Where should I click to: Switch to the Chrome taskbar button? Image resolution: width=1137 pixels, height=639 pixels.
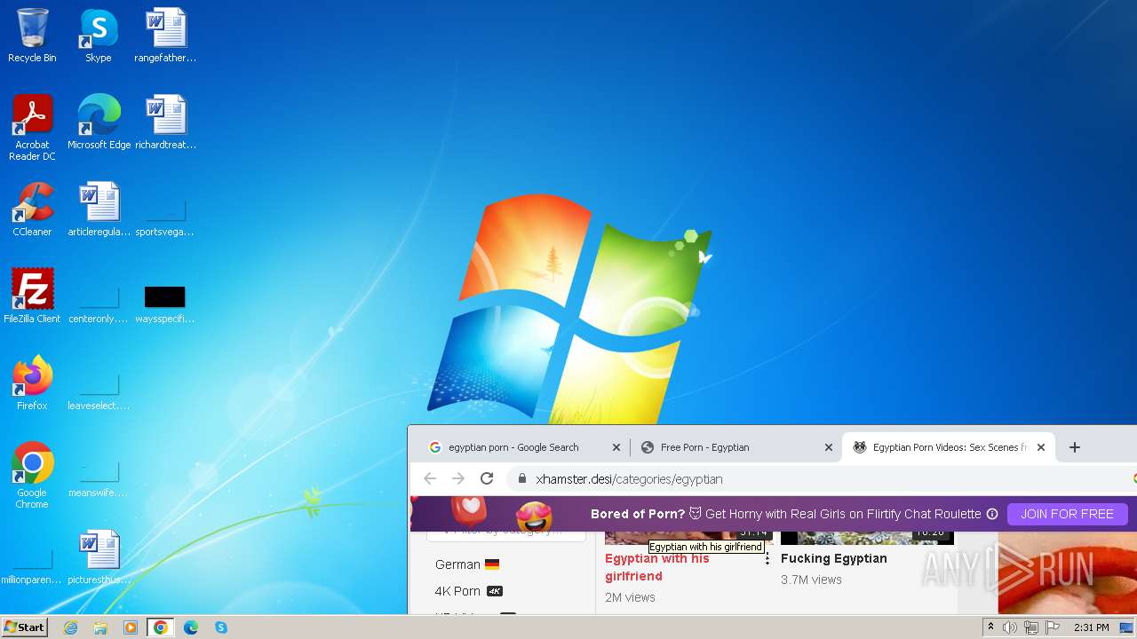(x=161, y=627)
